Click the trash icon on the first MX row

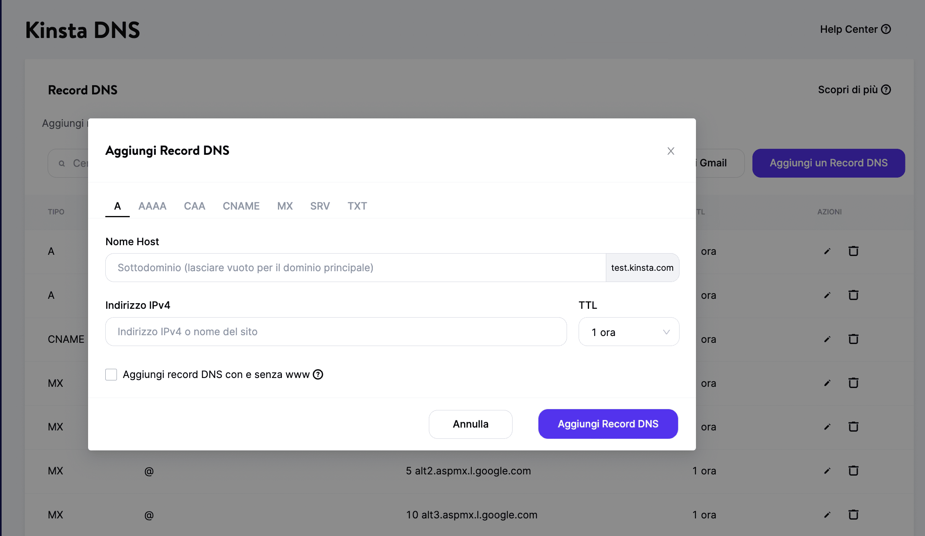tap(853, 383)
